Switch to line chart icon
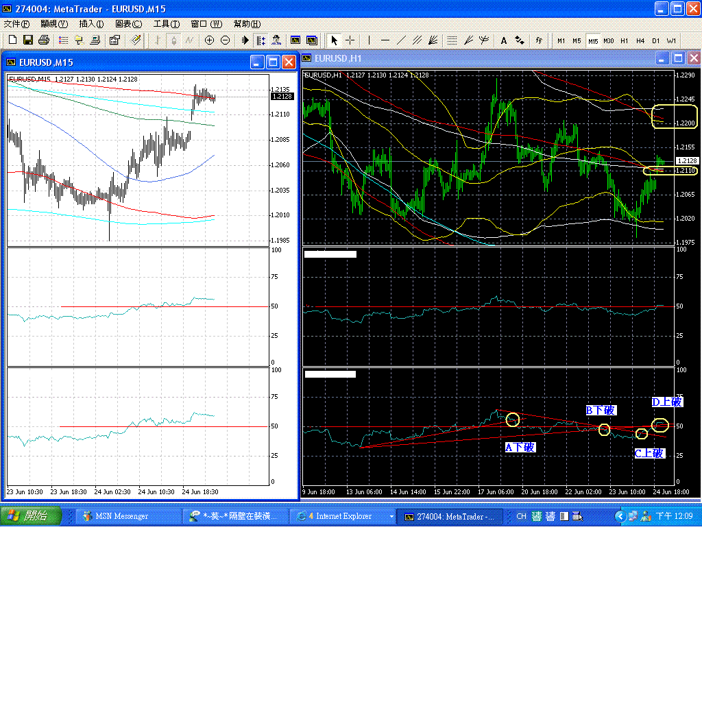Screen dimensions: 702x706 point(190,40)
